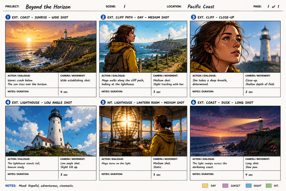Click the panel 5 number badge
This screenshot has height=191, width=286.
point(103,102)
